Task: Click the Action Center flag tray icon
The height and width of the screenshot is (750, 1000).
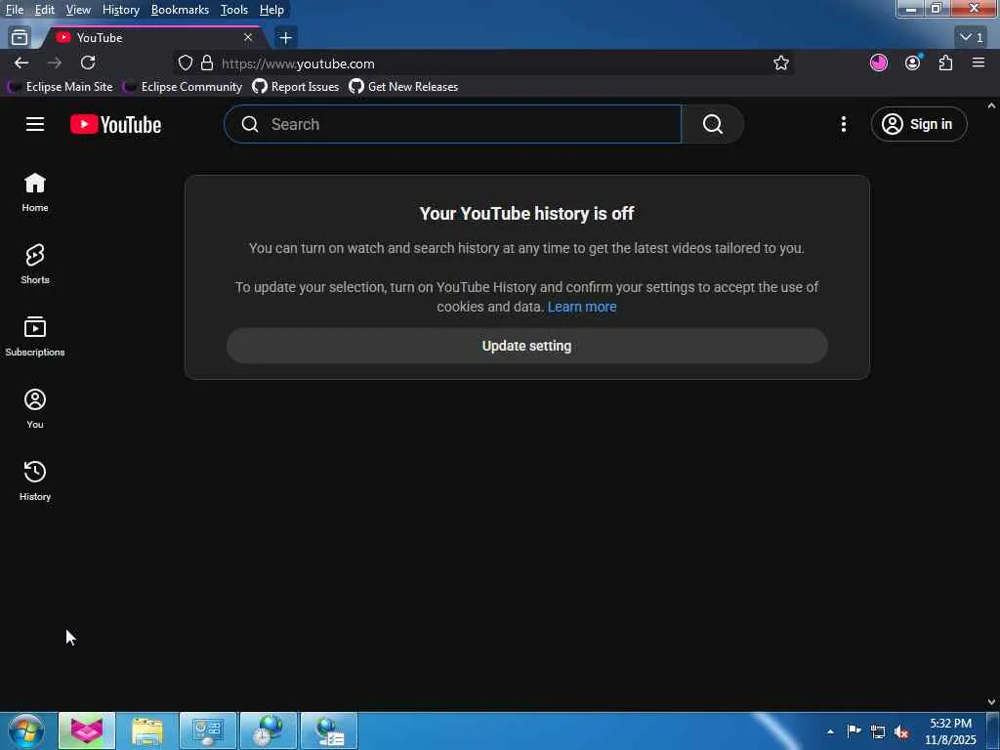Action: (854, 731)
